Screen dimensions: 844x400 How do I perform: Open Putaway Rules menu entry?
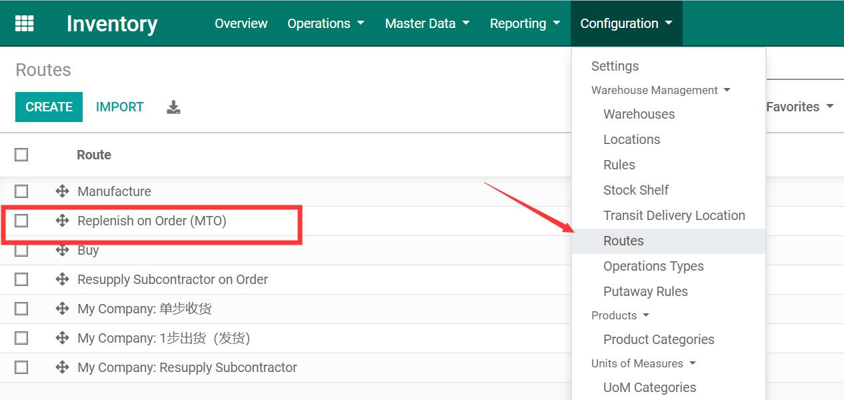[x=645, y=291]
